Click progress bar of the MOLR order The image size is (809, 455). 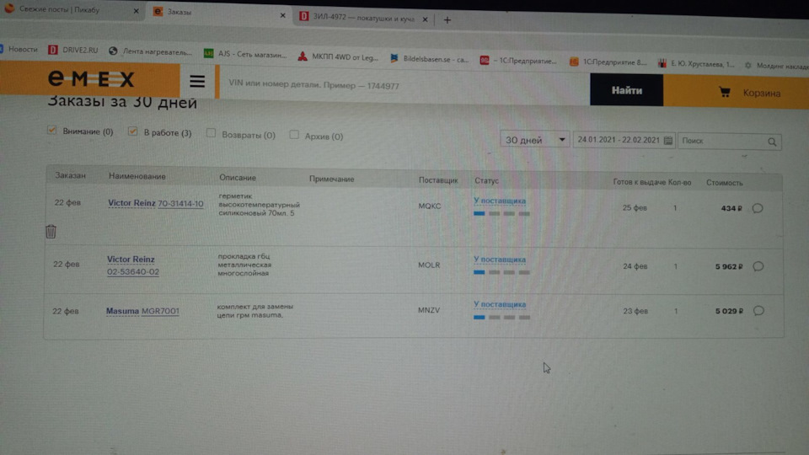(x=501, y=272)
